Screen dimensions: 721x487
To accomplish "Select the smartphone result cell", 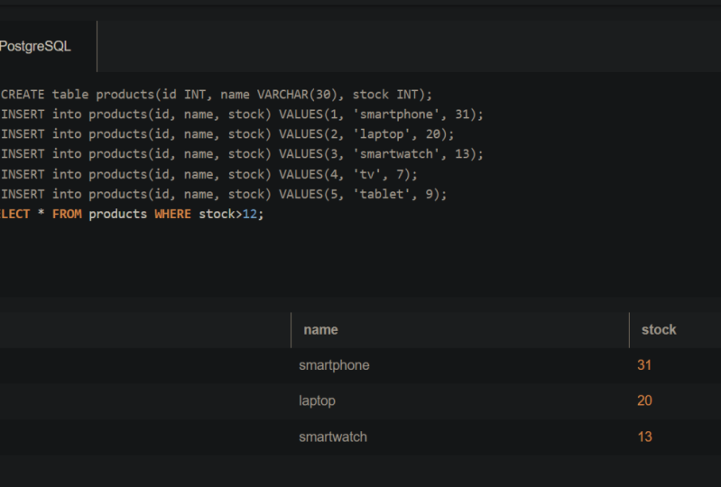I will pyautogui.click(x=334, y=365).
